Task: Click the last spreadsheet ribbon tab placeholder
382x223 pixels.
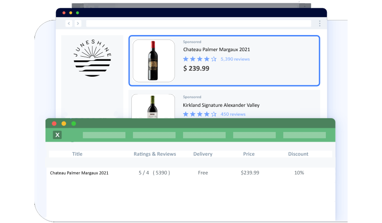Action: tap(304, 135)
